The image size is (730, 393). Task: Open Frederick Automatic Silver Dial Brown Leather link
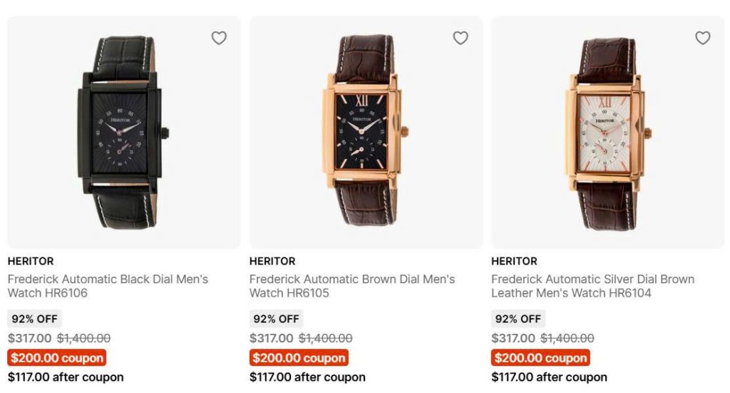coord(592,285)
